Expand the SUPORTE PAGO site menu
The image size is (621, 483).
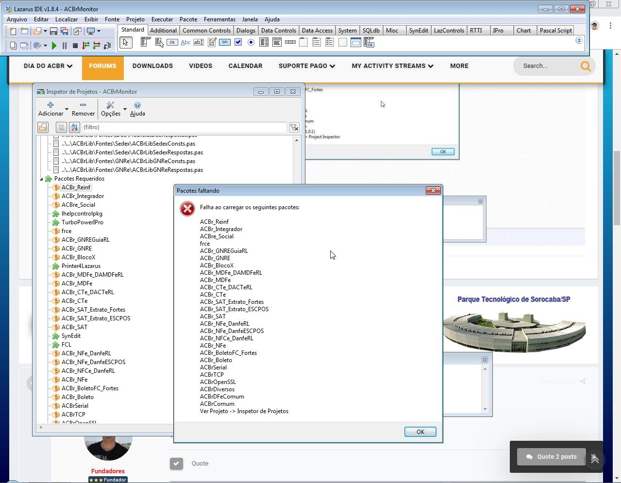307,66
